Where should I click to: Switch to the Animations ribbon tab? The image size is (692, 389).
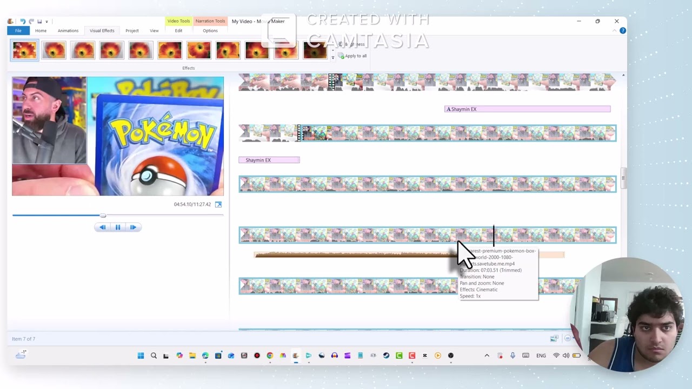coord(68,31)
